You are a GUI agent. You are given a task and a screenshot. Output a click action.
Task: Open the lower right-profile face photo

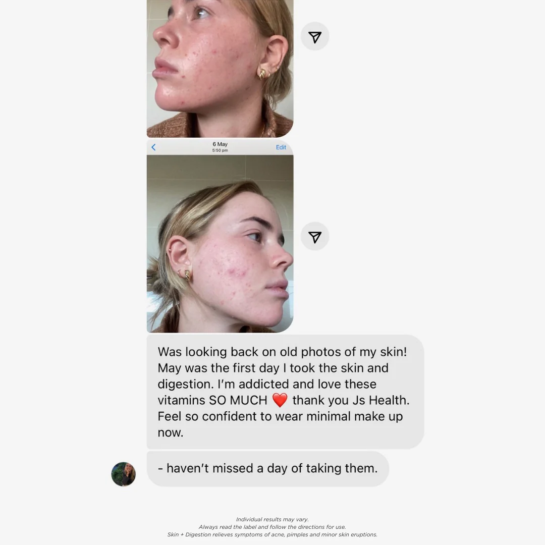pos(220,244)
